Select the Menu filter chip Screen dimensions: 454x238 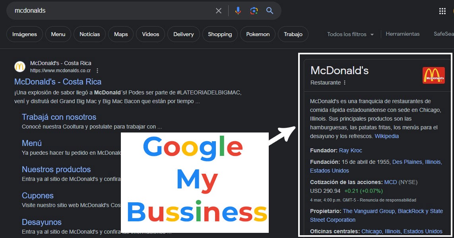coord(58,34)
